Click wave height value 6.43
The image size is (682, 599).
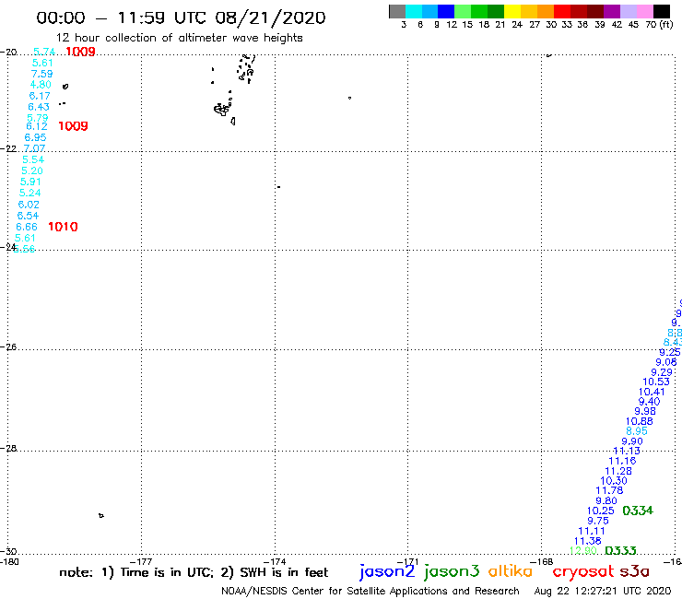tap(39, 107)
